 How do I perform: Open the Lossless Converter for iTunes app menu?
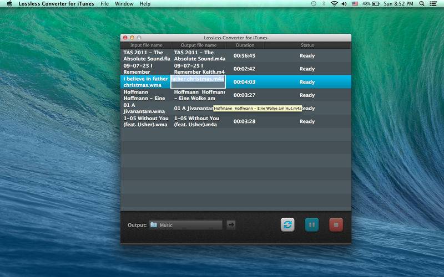57,4
